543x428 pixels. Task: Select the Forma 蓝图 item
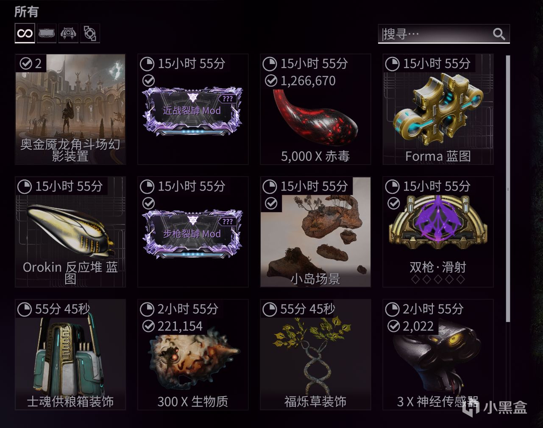(438, 109)
